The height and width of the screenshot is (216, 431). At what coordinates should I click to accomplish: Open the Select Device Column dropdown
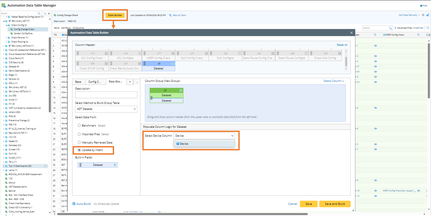204,136
